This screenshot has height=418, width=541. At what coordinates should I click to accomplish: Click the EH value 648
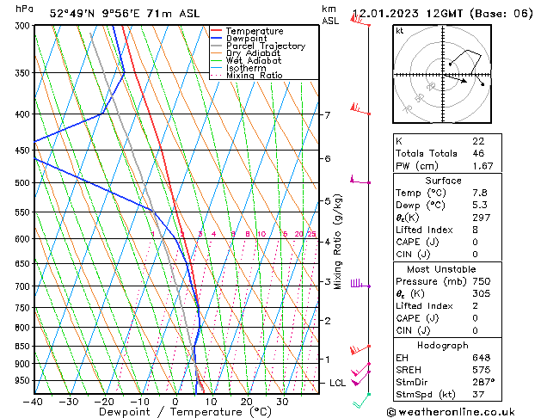[x=482, y=358]
